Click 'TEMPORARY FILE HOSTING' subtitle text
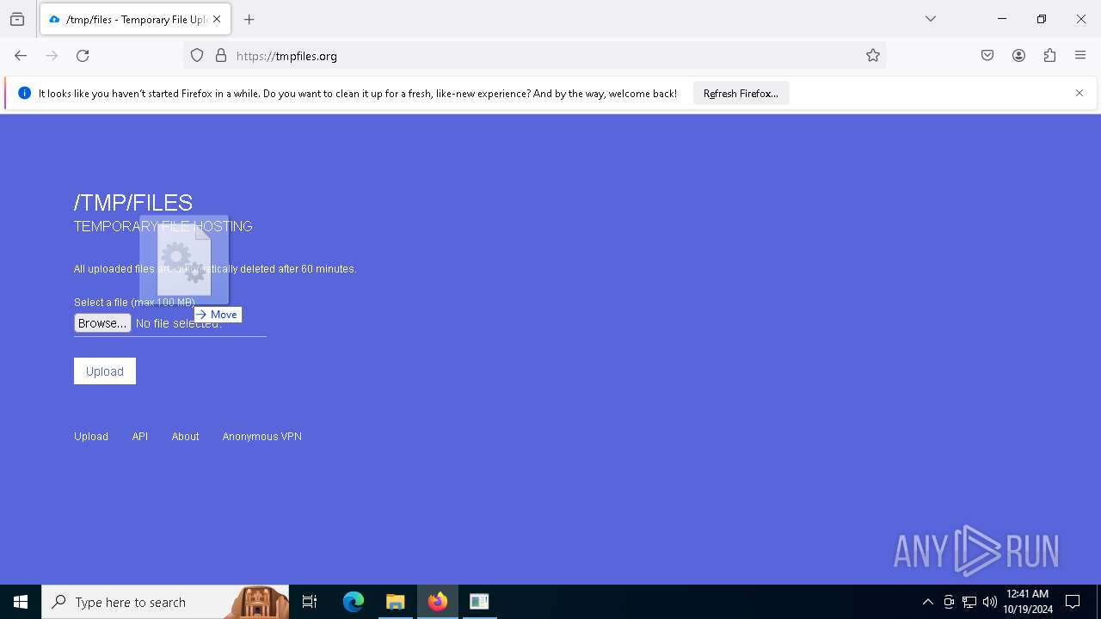 click(x=163, y=226)
